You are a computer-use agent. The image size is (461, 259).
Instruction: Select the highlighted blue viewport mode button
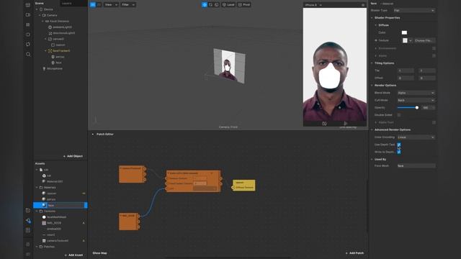(x=93, y=5)
